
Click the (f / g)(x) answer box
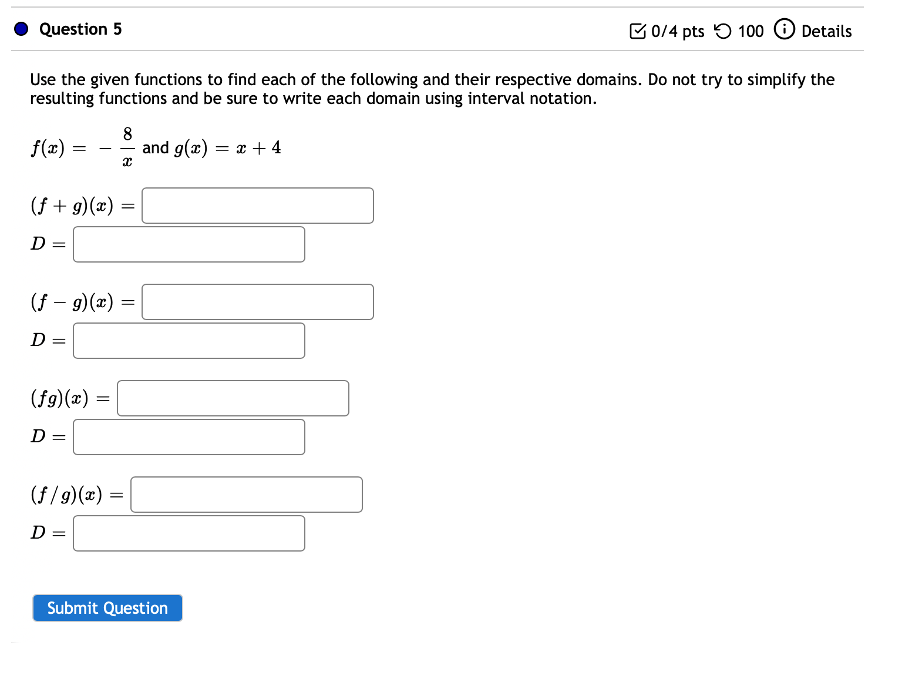pyautogui.click(x=246, y=494)
